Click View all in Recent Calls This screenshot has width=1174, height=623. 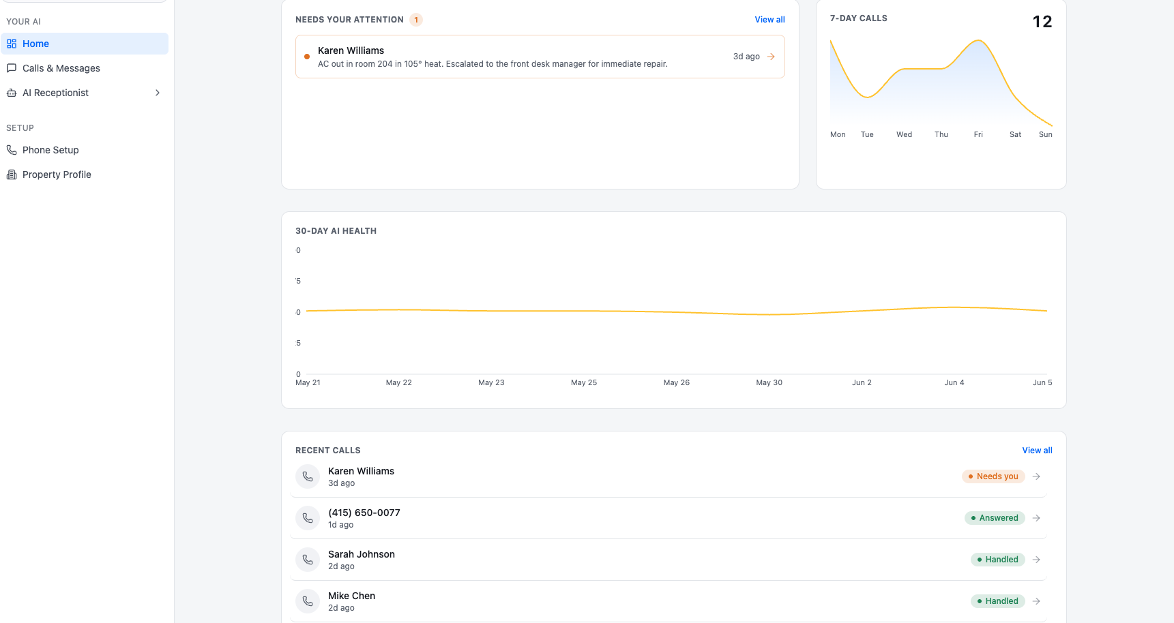(x=1037, y=451)
